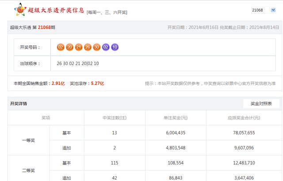This screenshot has width=283, height=181.
Task: Select the 21068 issue combo box
Action: point(264,10)
